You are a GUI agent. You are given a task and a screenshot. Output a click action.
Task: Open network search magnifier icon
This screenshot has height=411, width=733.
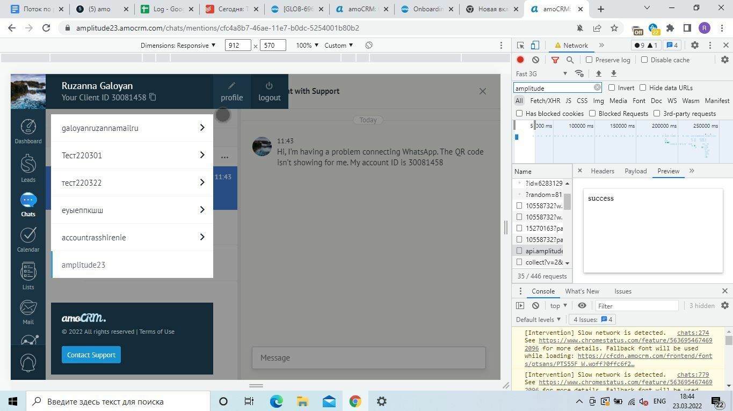click(570, 60)
